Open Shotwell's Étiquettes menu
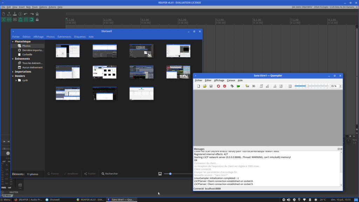This screenshot has height=202, width=359. (x=80, y=36)
